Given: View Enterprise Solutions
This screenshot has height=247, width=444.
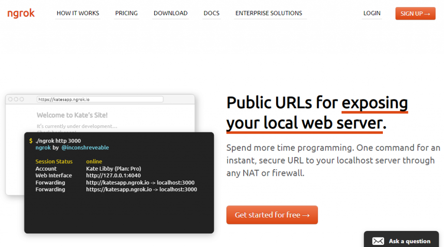Looking at the screenshot, I should coord(269,13).
